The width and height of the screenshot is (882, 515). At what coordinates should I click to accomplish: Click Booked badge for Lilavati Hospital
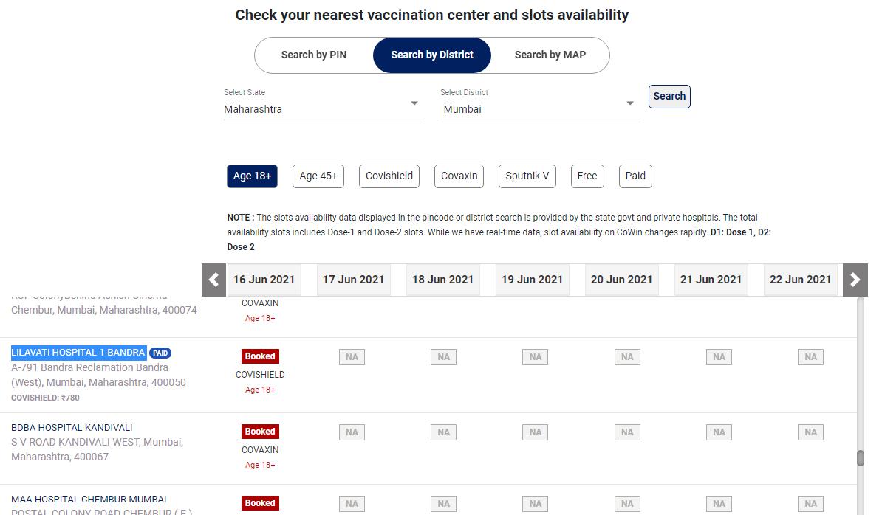[260, 356]
